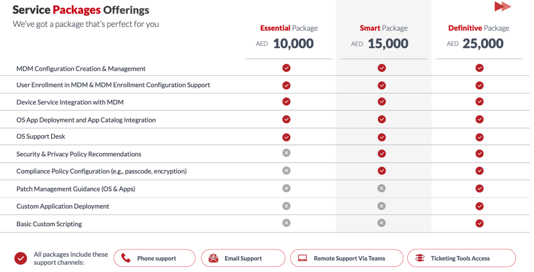Click the phone icon in Phone support

126,258
